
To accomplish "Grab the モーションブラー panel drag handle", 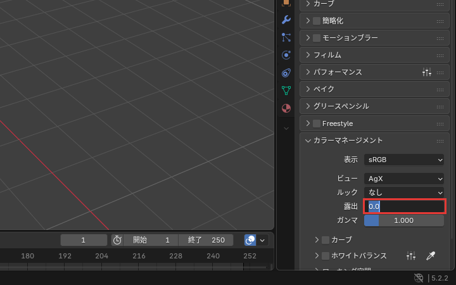I will click(440, 39).
